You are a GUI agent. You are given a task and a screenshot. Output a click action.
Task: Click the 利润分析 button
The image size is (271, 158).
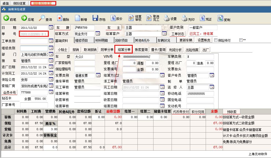click(176, 50)
